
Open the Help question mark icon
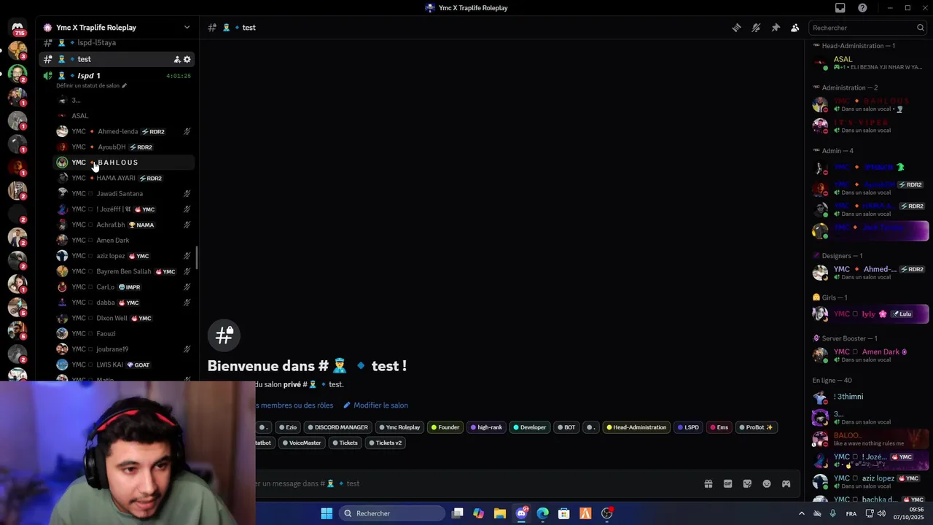pos(862,8)
